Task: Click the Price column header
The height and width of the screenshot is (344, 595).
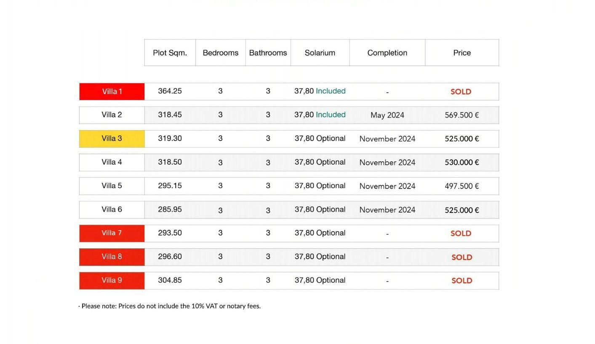Action: [x=462, y=53]
